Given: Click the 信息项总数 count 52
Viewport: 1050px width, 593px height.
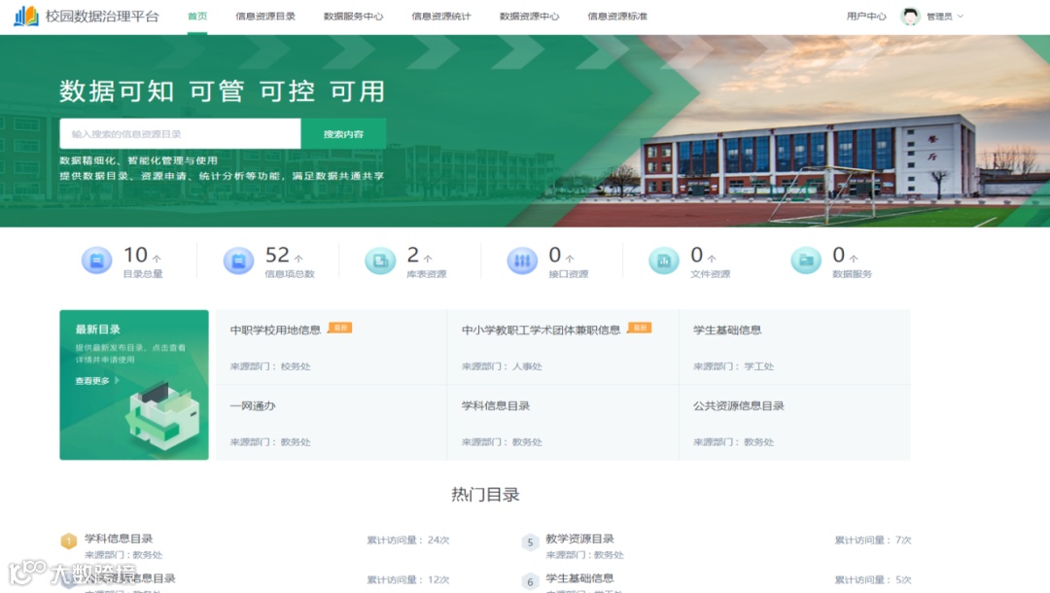Looking at the screenshot, I should 277,255.
